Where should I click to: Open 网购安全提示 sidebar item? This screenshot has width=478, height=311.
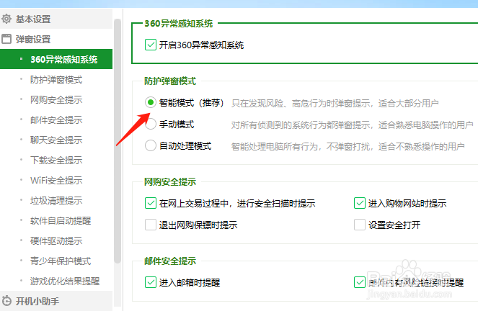(x=56, y=99)
